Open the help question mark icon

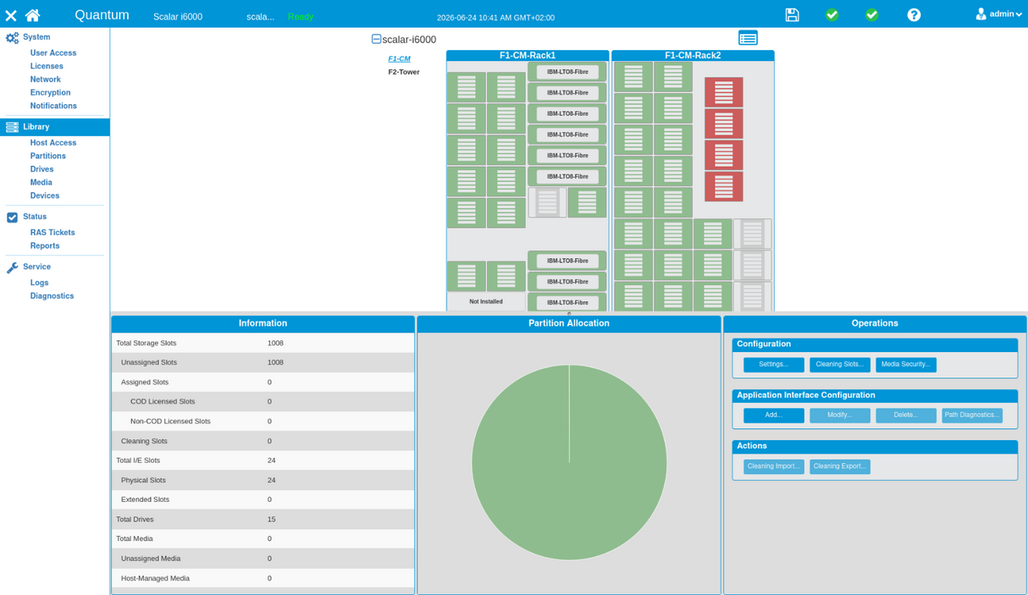(x=914, y=14)
